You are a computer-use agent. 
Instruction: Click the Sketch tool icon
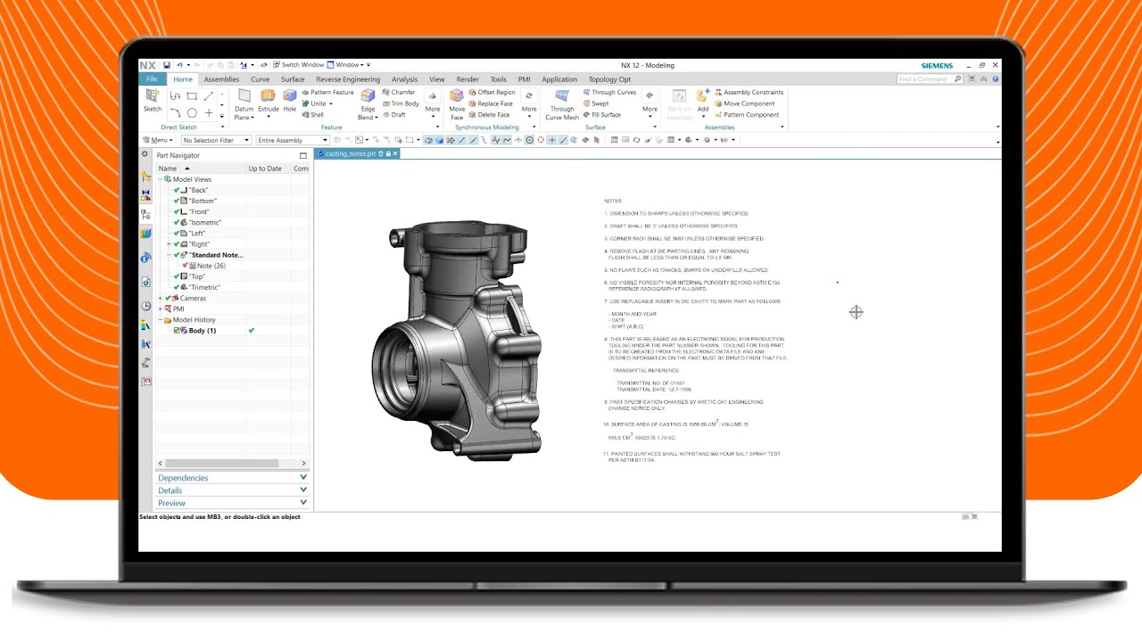coord(153,95)
